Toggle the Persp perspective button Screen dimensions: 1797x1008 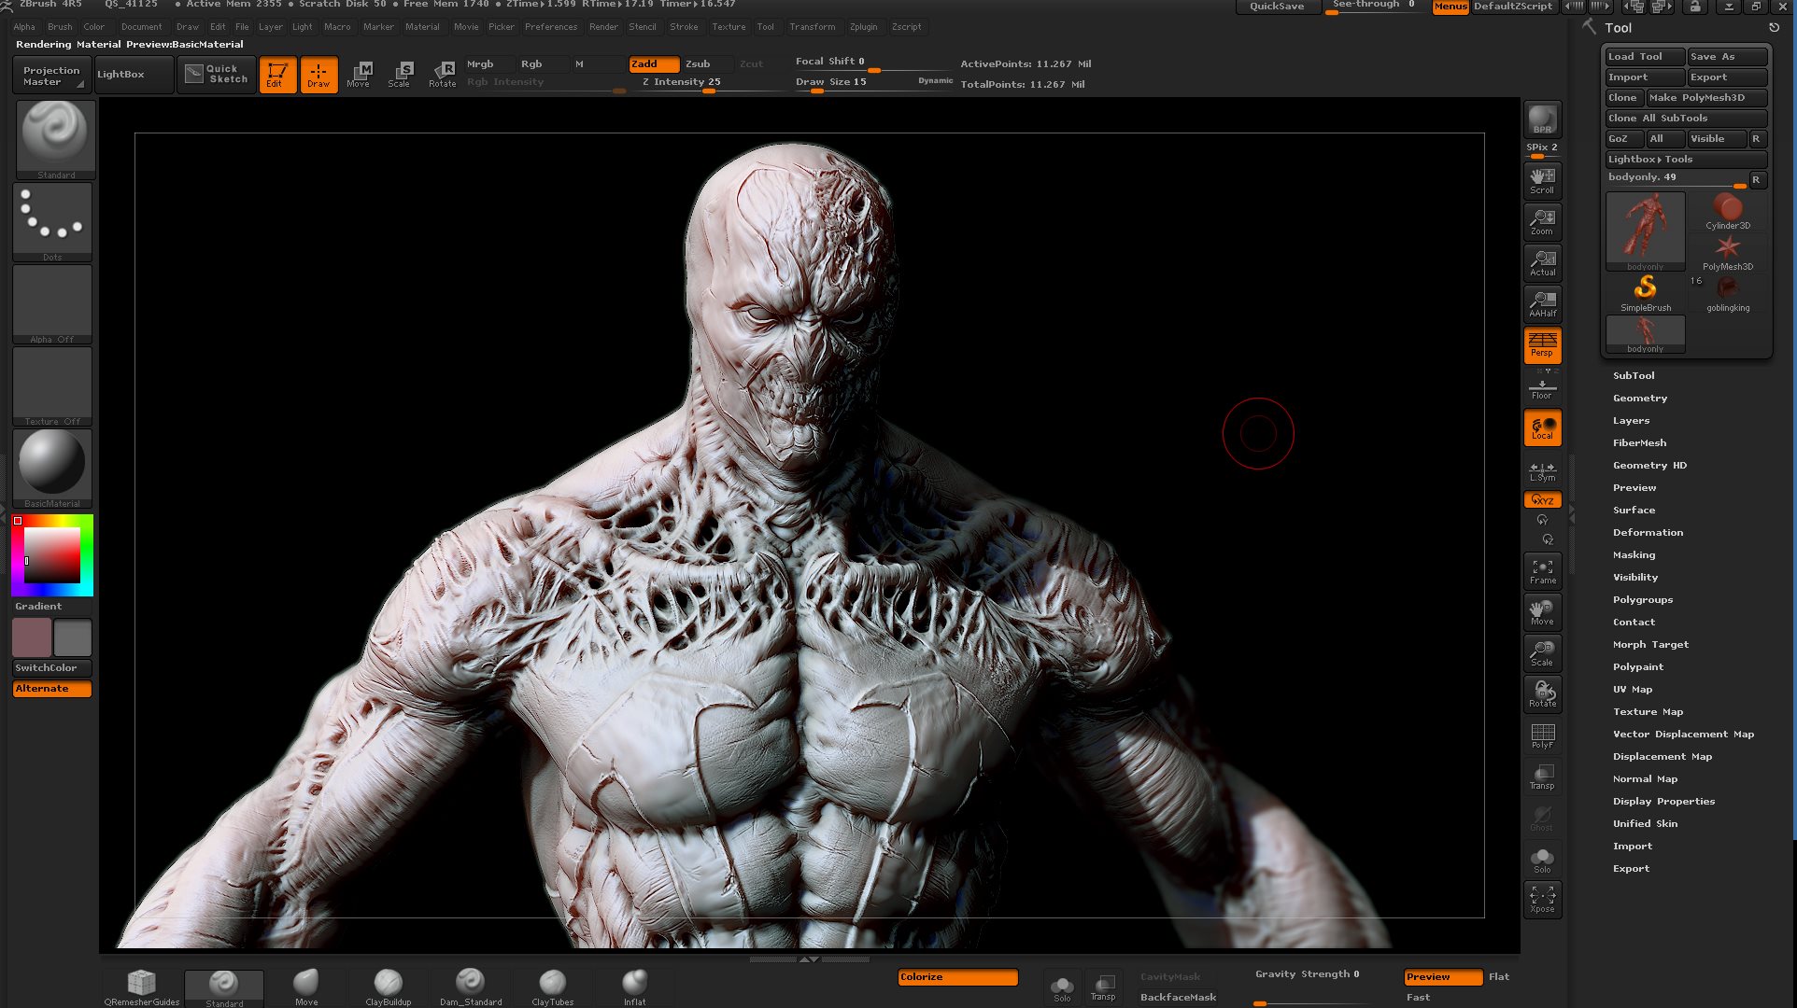click(x=1542, y=344)
